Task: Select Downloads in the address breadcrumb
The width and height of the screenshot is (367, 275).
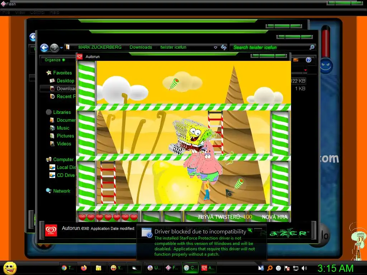Action: [x=140, y=47]
